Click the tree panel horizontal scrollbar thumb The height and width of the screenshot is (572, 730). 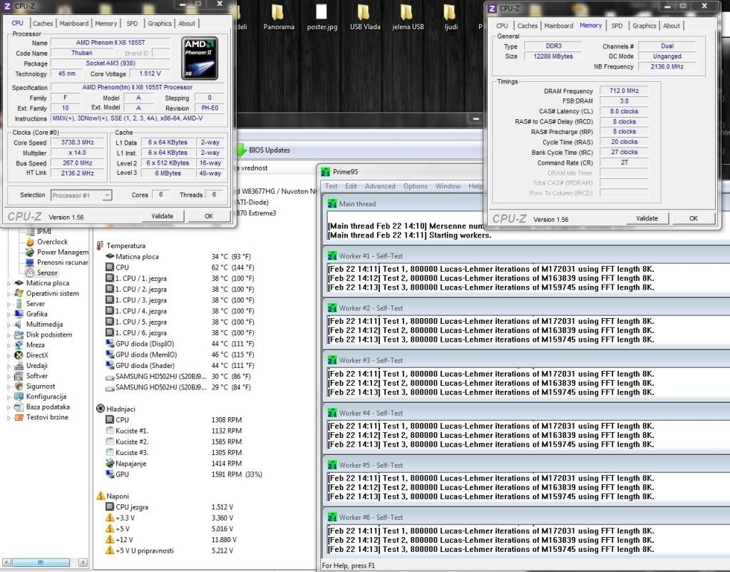[41, 562]
